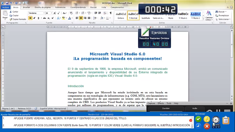Toggle superscript formatting

(x=53, y=18)
